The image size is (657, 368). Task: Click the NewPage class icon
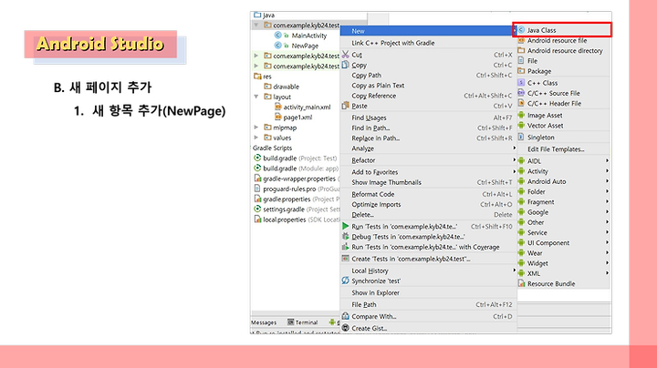tap(277, 46)
